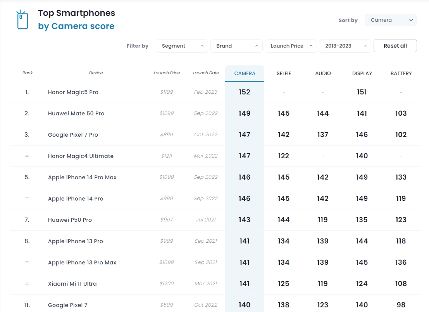
Task: Click the Device column header
Action: 96,73
